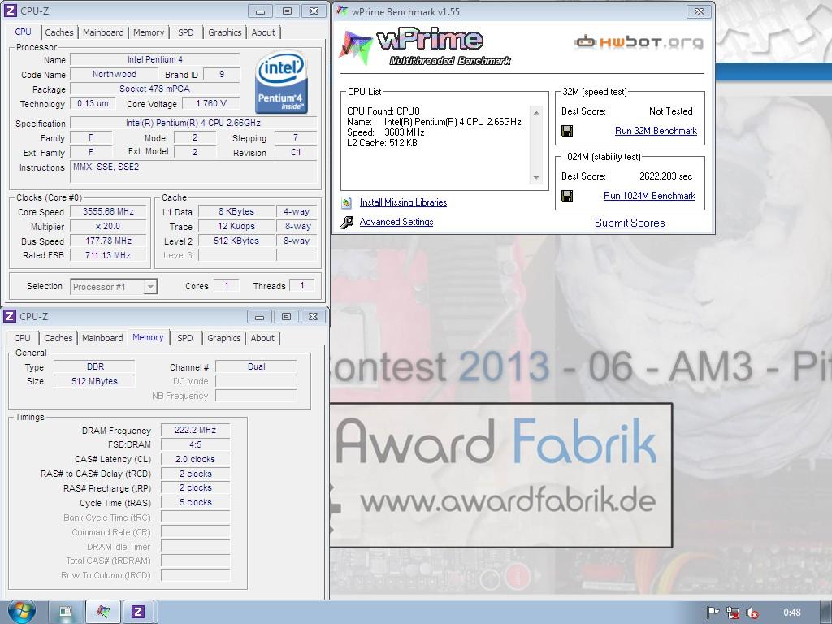Click the muted volume tray icon
Viewport: 832px width, 624px height.
pos(752,613)
